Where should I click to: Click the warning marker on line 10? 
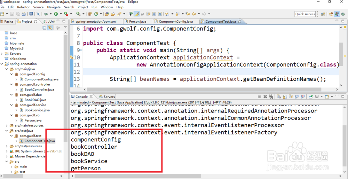click(71, 57)
